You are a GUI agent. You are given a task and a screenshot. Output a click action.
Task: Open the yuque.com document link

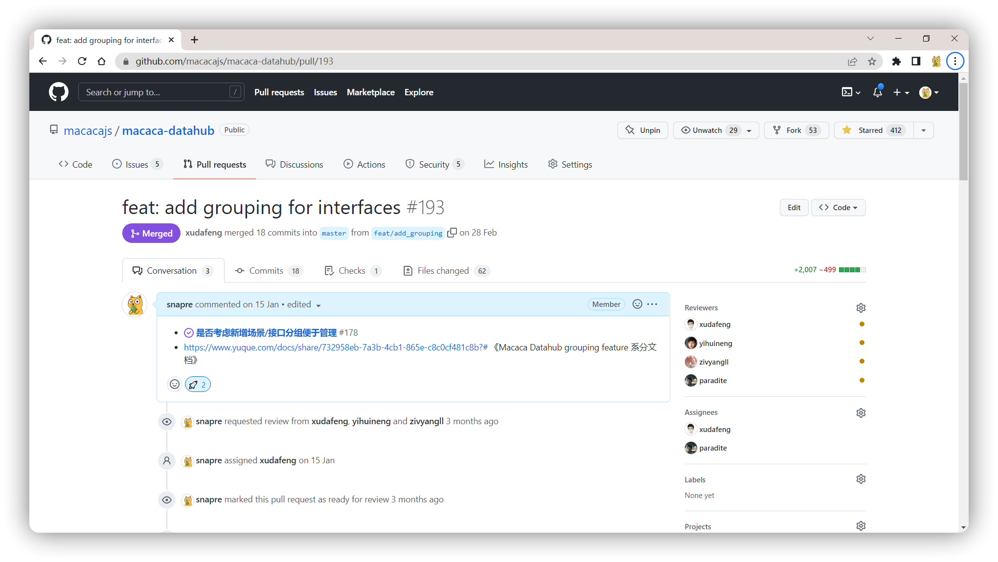336,347
